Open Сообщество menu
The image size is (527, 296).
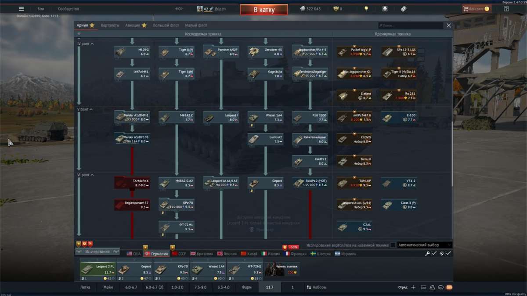tap(69, 9)
